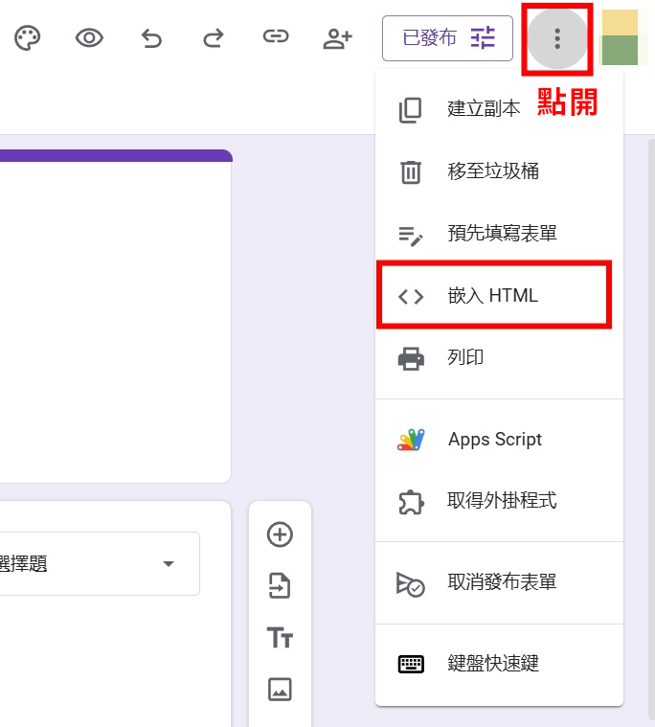Click 嵌入 HTML menu item
655x727 pixels.
tap(494, 296)
